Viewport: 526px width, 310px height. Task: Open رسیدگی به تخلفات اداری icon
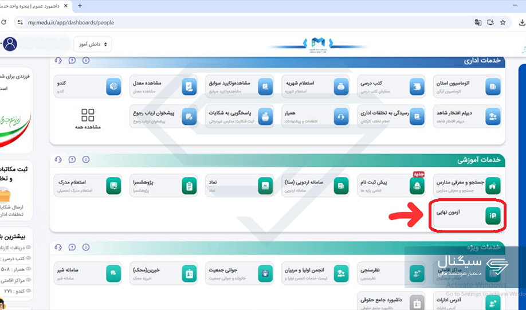point(417,116)
